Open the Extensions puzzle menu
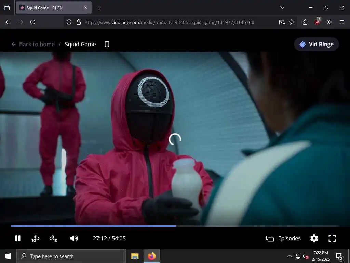The height and width of the screenshot is (263, 350). click(x=305, y=22)
